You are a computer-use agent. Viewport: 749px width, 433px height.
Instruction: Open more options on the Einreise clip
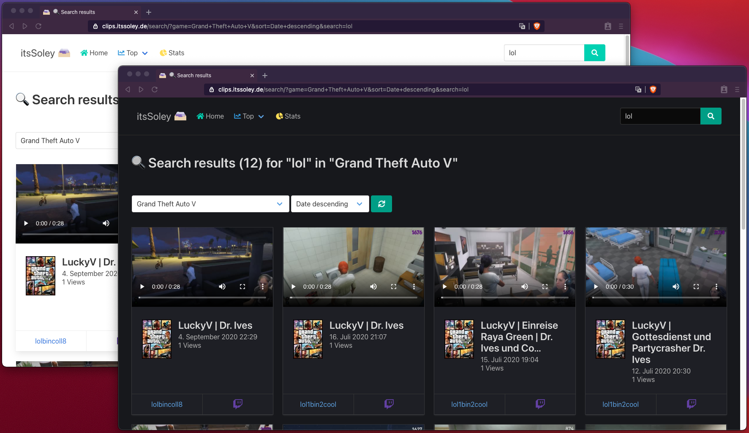click(x=565, y=287)
